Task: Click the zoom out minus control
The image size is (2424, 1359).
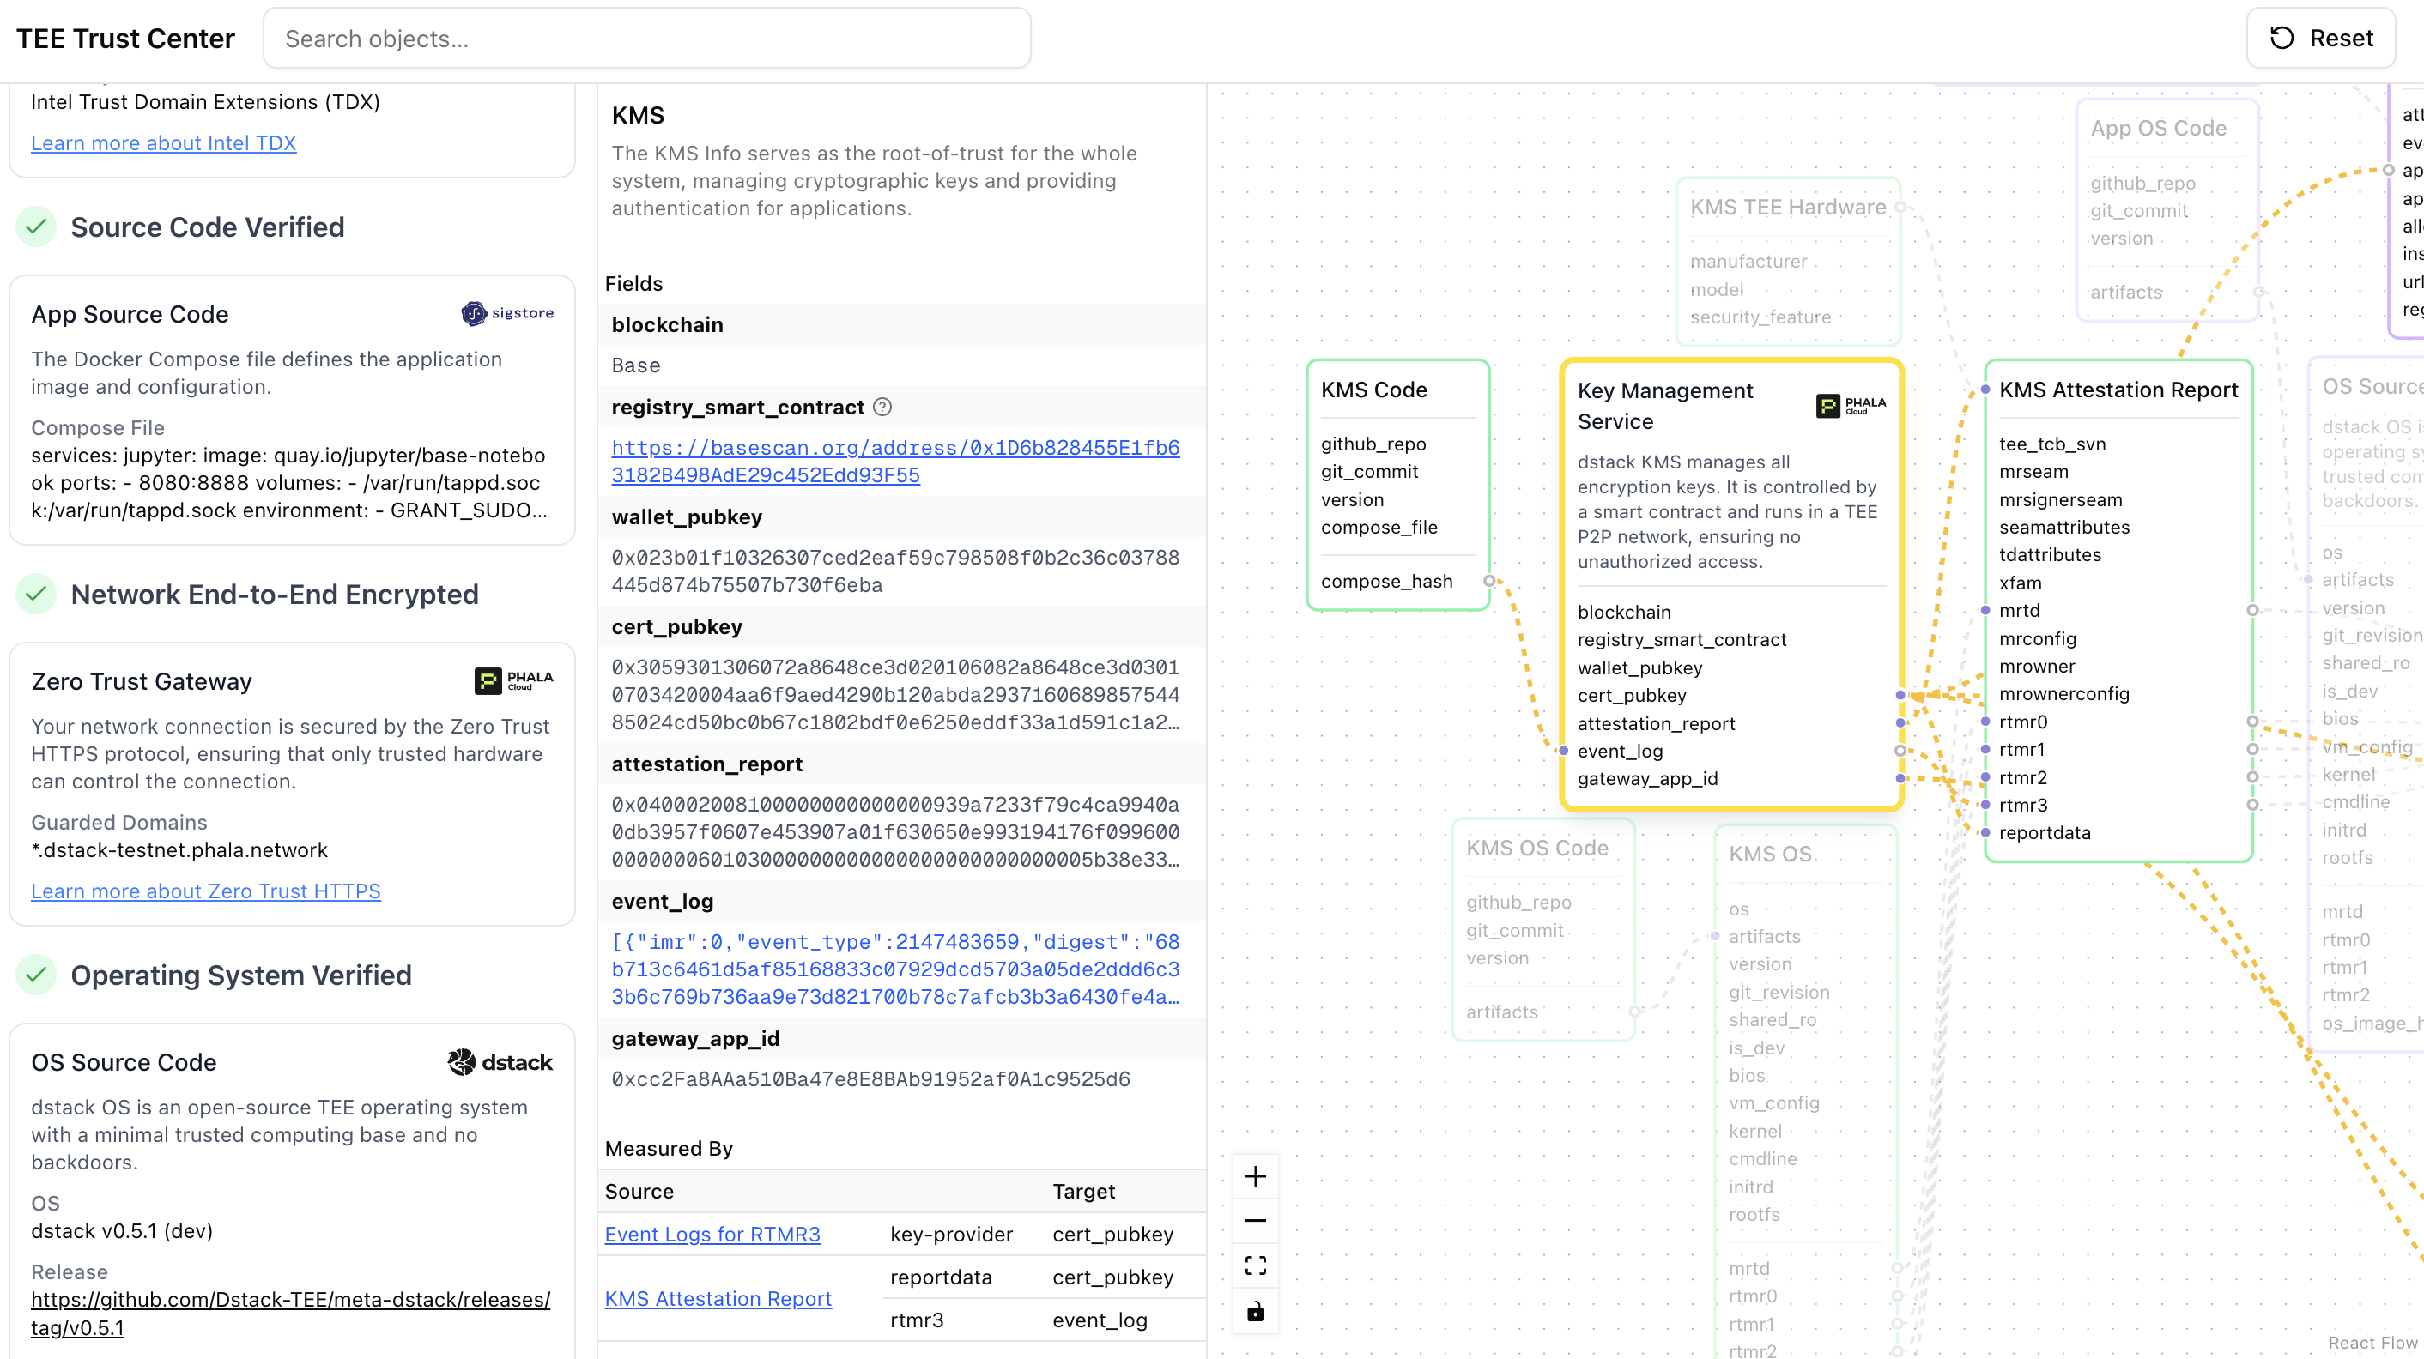Action: pos(1255,1221)
